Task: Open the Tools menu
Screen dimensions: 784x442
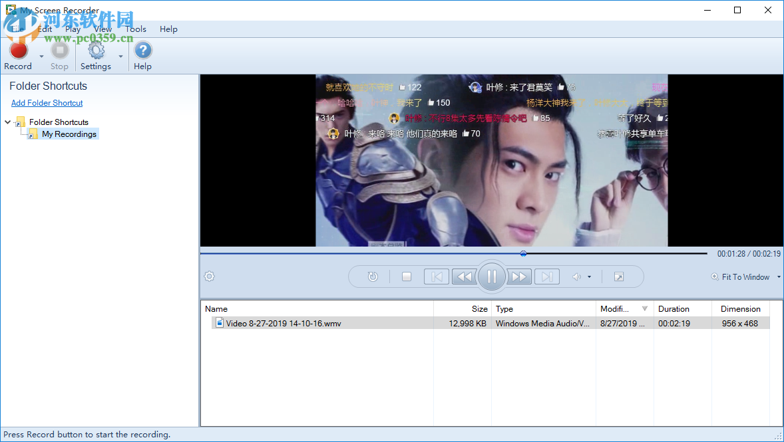Action: tap(135, 29)
